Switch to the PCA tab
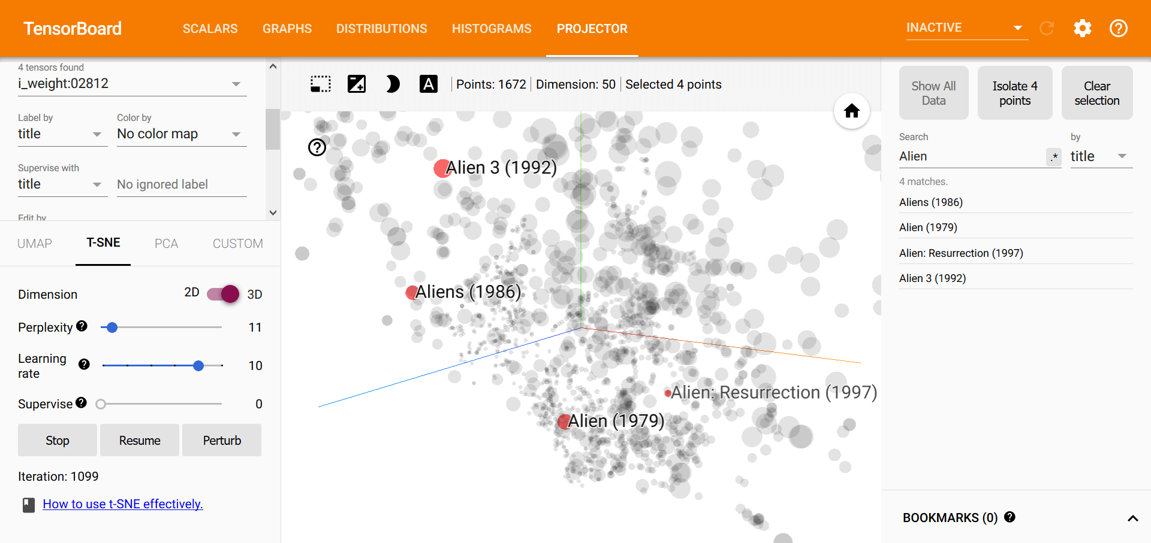This screenshot has height=543, width=1151. 166,244
